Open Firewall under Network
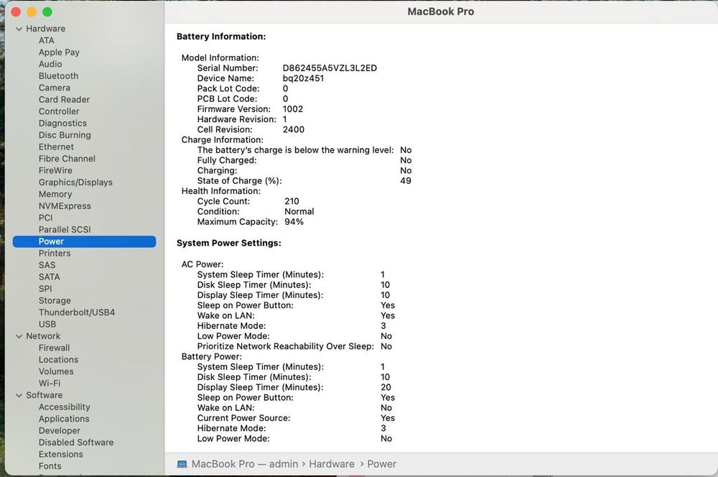718x477 pixels. tap(54, 348)
